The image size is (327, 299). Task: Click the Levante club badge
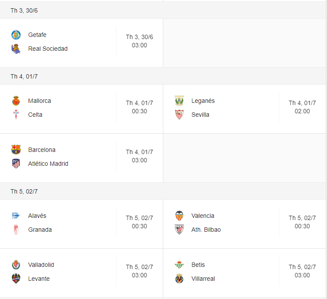pyautogui.click(x=16, y=279)
